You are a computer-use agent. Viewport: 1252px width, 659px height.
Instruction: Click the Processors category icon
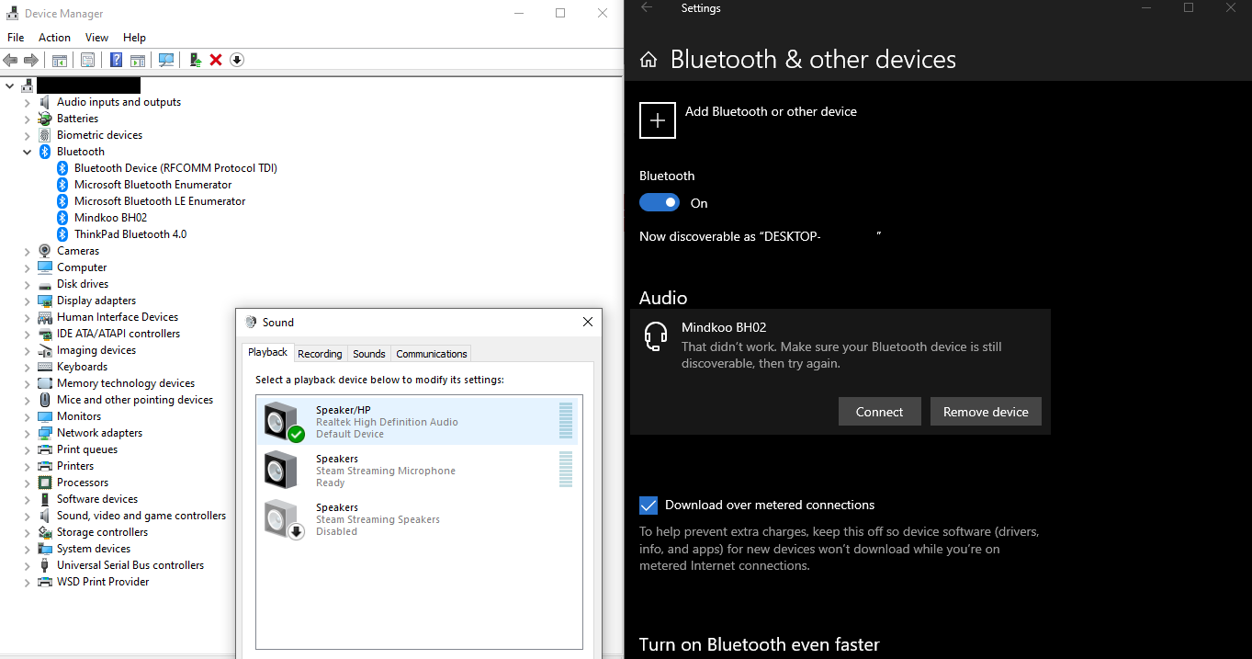45,483
